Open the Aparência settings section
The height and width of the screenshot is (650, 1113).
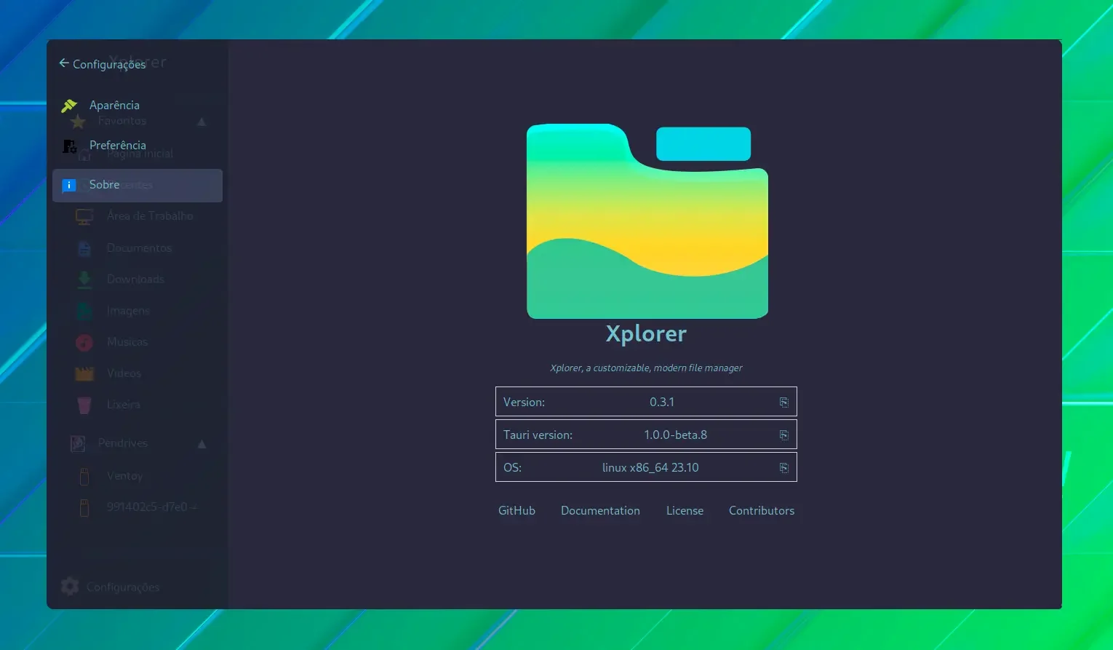pyautogui.click(x=137, y=106)
